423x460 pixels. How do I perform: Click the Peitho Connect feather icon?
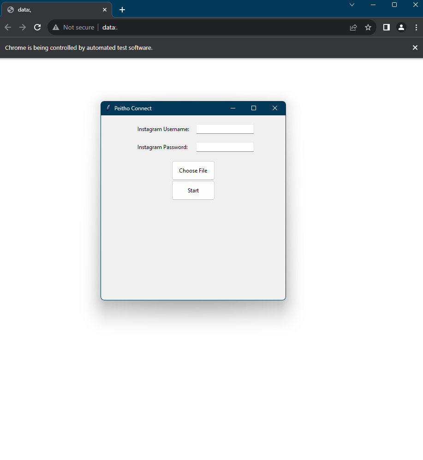108,108
